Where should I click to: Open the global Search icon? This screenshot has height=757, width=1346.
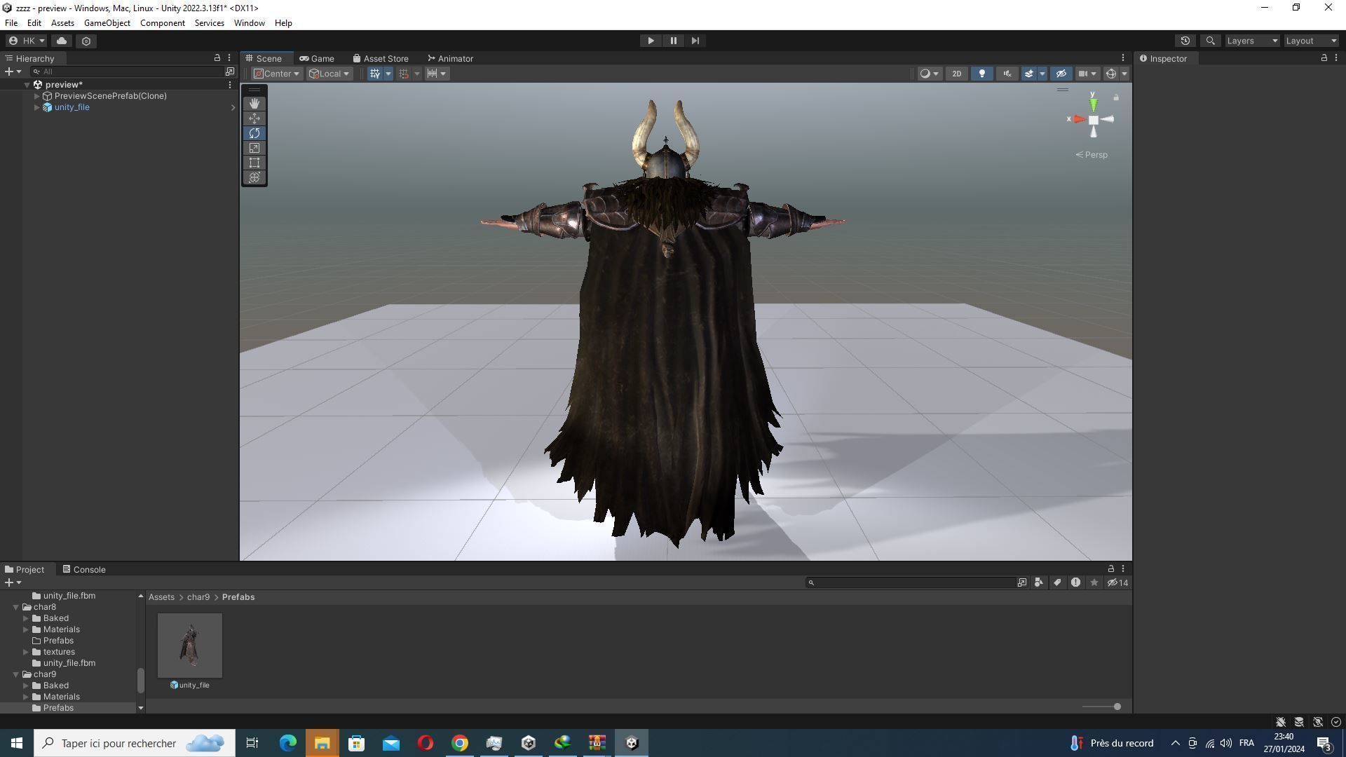click(1210, 41)
